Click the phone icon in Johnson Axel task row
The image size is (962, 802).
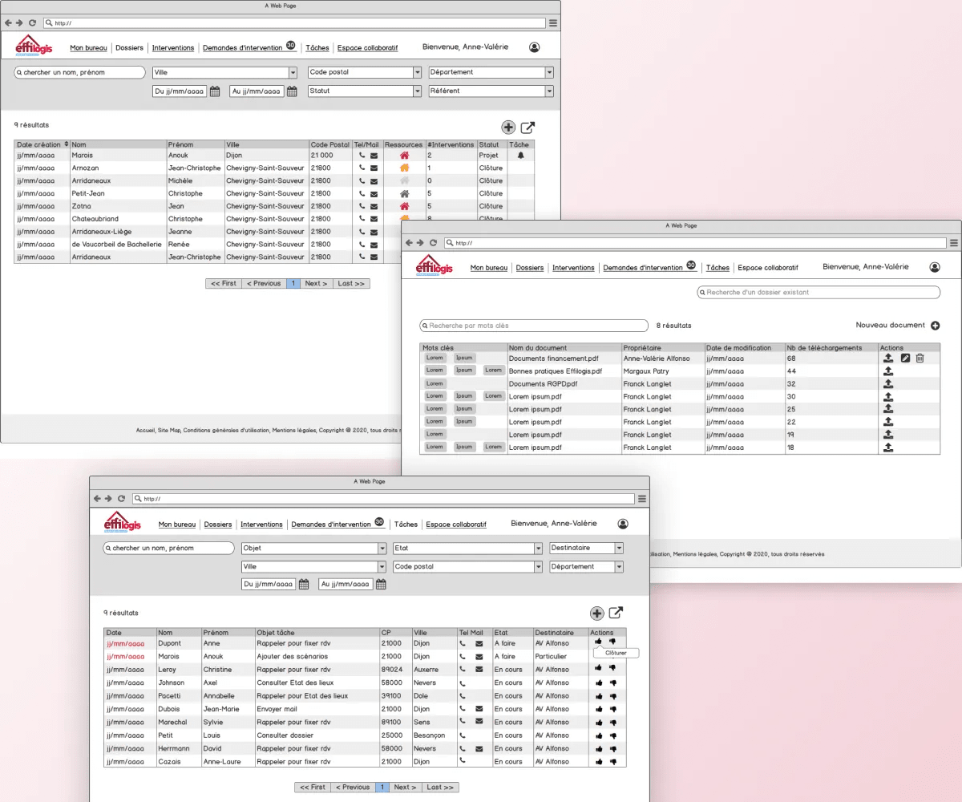coord(463,683)
